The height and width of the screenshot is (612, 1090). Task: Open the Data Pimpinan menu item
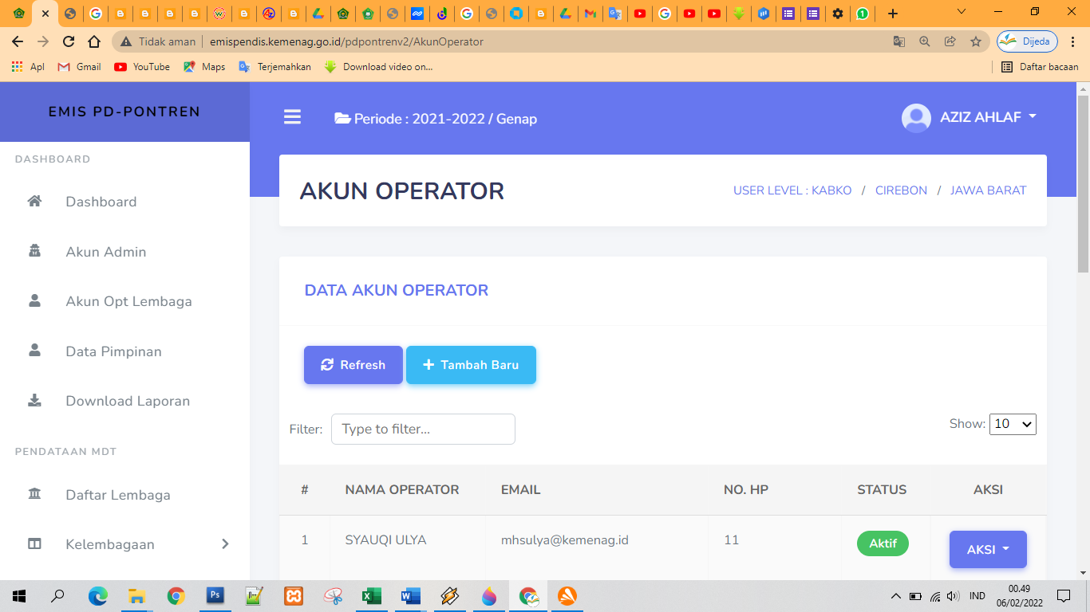[x=113, y=351]
